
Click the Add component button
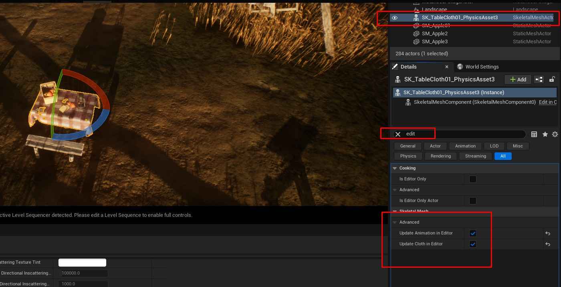click(x=518, y=79)
